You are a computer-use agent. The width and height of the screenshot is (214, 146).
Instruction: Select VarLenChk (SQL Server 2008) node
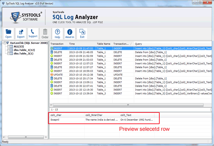tap(29, 43)
